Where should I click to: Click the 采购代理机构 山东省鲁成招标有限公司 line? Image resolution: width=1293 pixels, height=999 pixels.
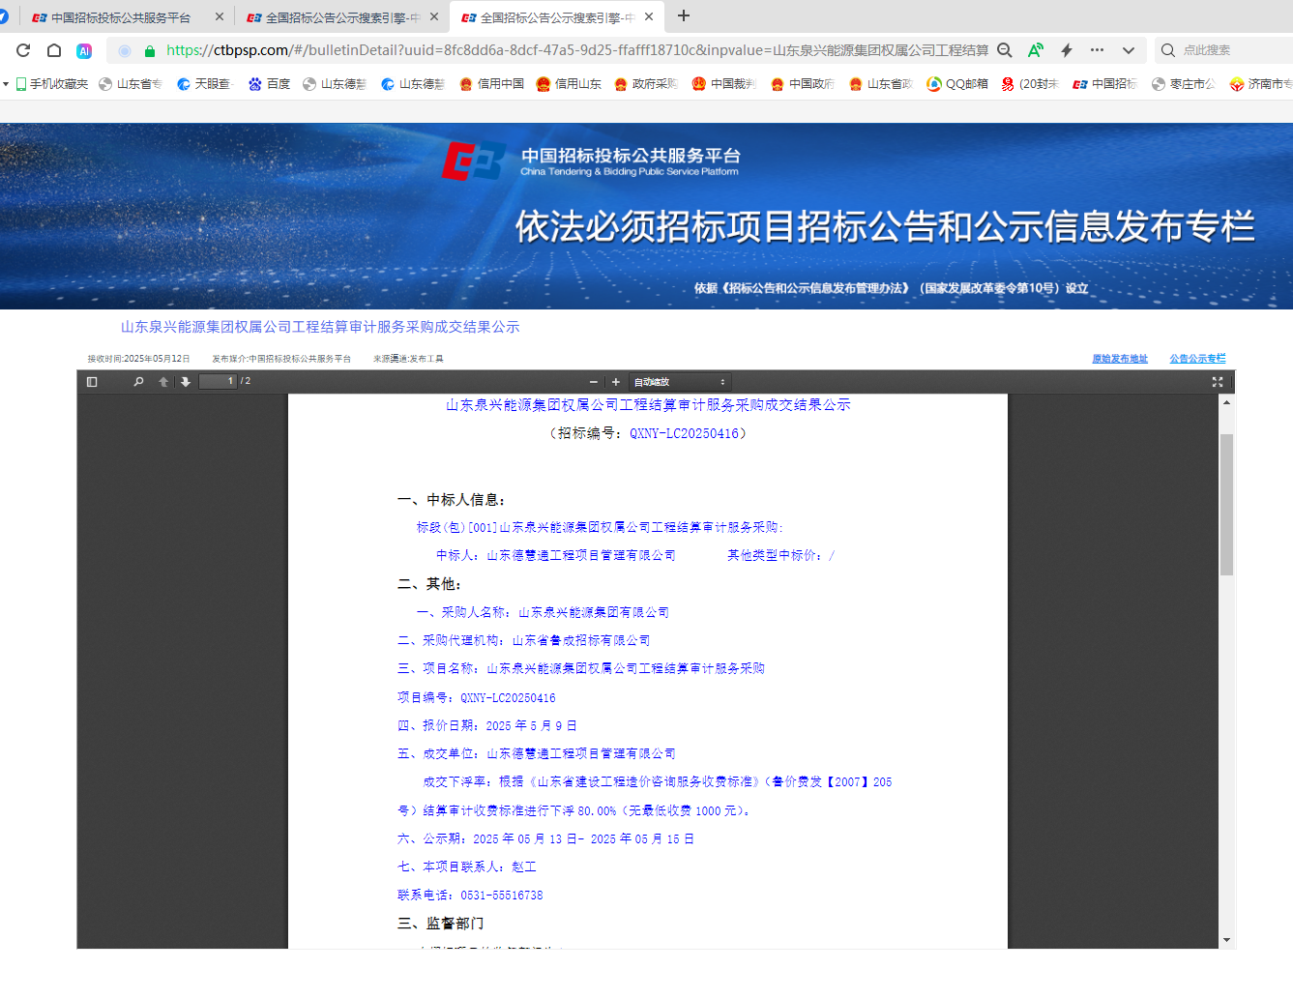click(523, 640)
